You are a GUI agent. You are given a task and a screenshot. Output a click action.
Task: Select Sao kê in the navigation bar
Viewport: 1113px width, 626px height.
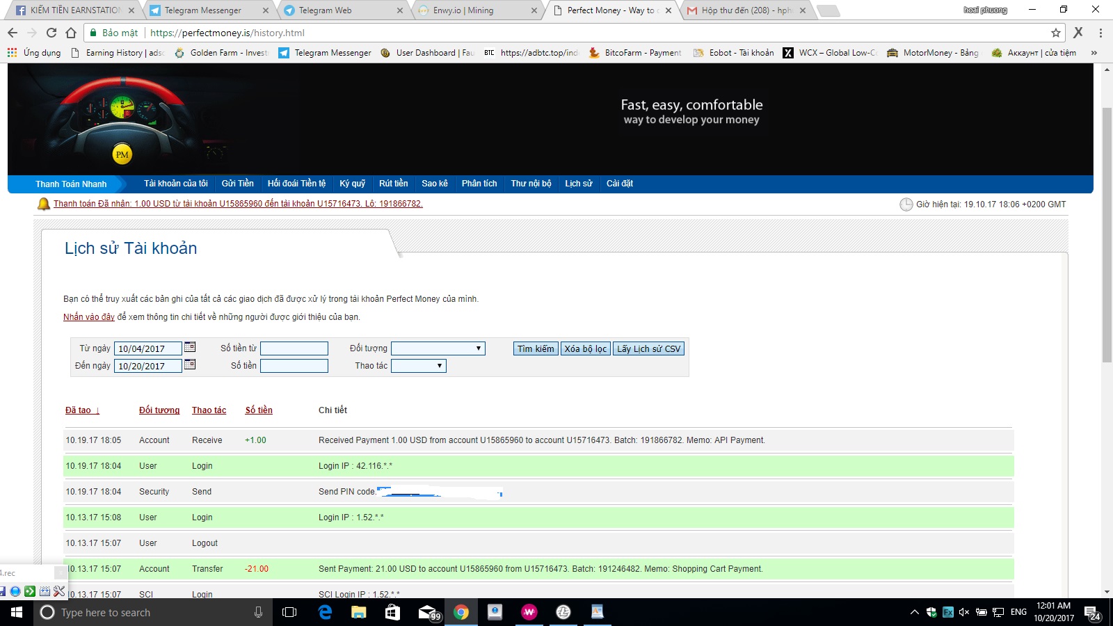[435, 184]
